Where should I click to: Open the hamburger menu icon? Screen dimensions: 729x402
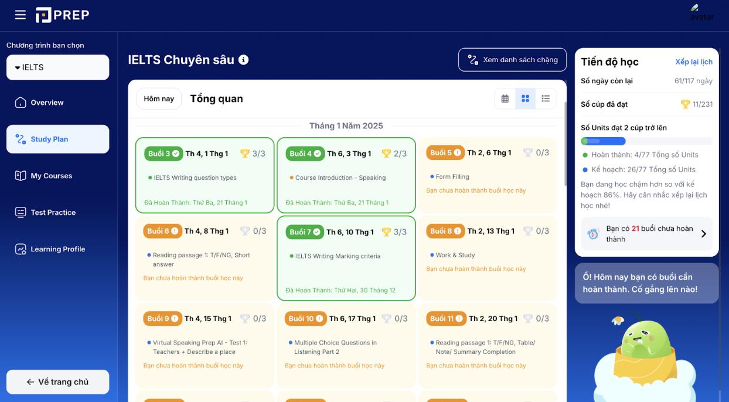click(21, 15)
